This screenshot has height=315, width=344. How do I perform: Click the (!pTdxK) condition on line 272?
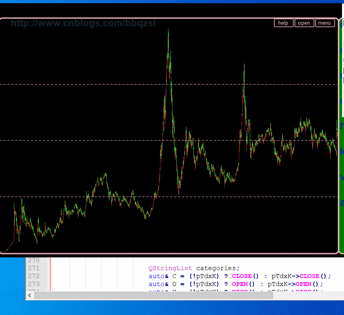(x=204, y=276)
